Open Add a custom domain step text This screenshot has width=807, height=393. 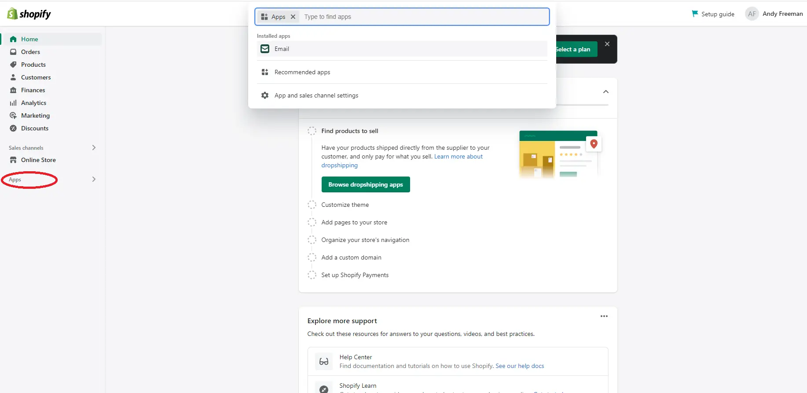tap(351, 257)
